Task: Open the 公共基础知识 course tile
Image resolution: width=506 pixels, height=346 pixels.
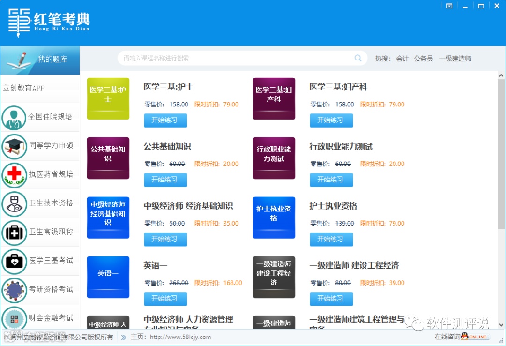Action: (108, 158)
